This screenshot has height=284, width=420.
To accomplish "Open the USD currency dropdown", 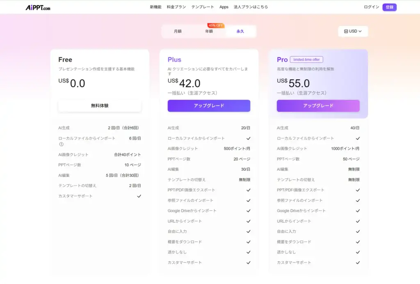I will 353,31.
